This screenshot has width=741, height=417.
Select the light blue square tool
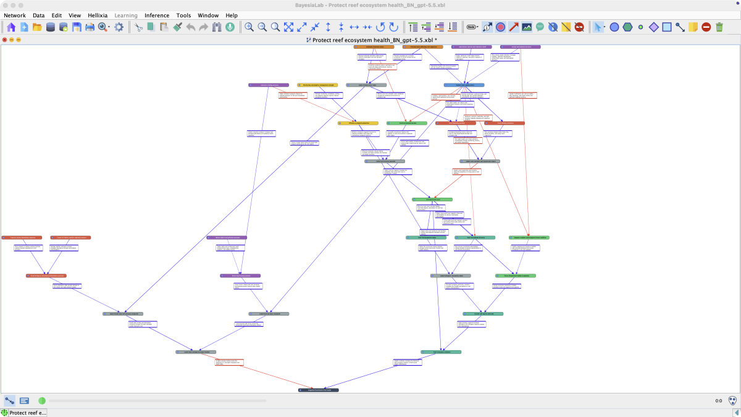[x=667, y=27]
